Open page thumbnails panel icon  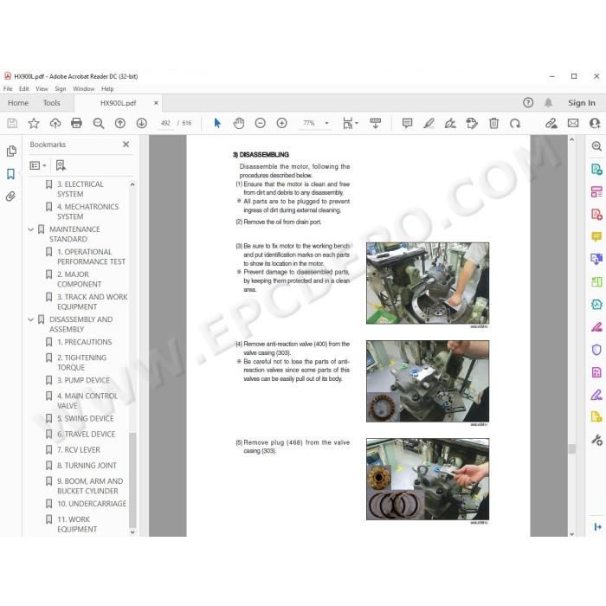pyautogui.click(x=11, y=151)
